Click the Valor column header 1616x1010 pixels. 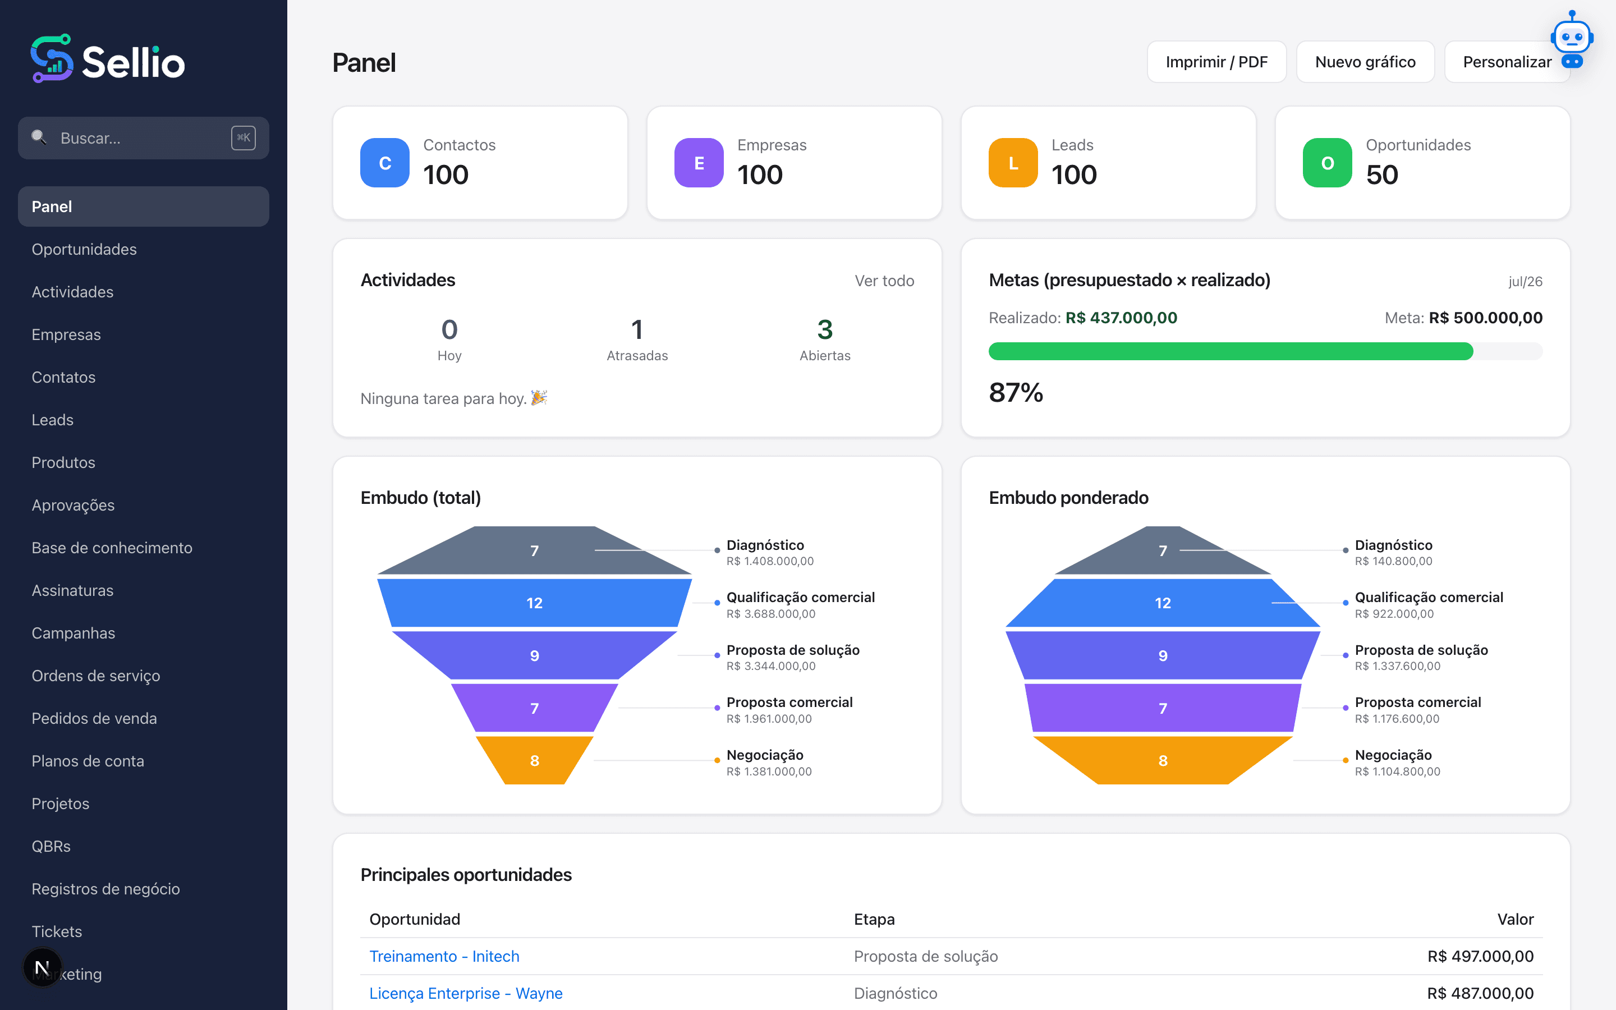pos(1515,919)
